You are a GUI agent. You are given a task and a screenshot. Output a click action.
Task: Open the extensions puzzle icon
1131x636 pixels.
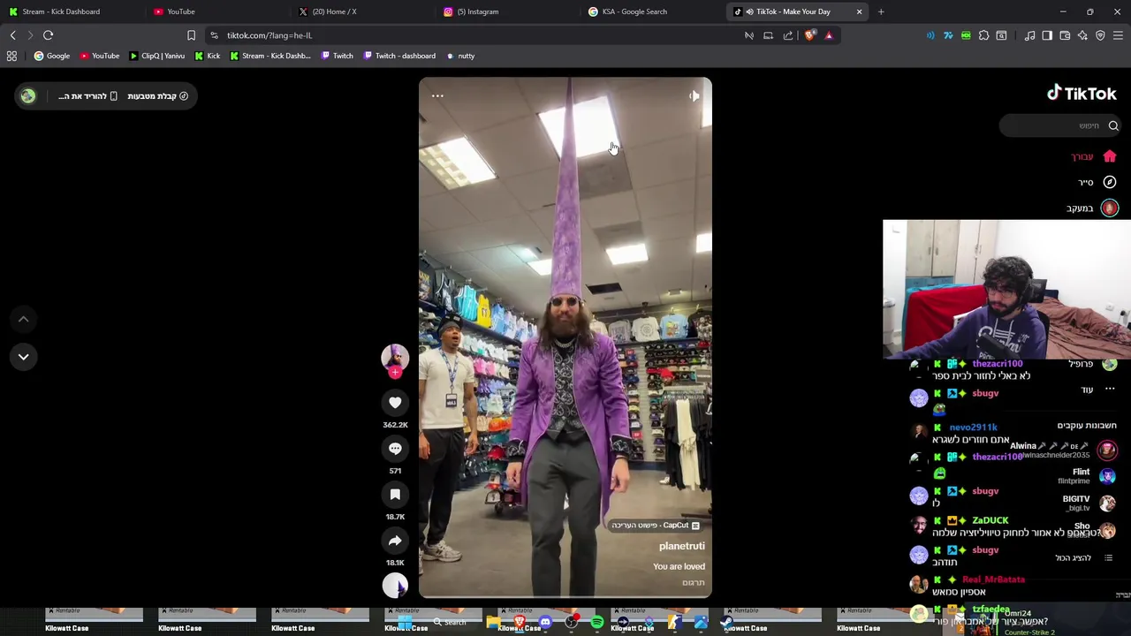983,35
